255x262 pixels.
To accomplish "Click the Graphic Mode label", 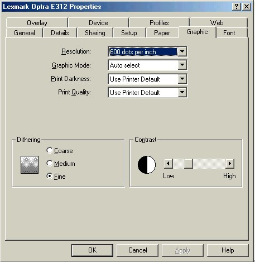I will 71,65.
